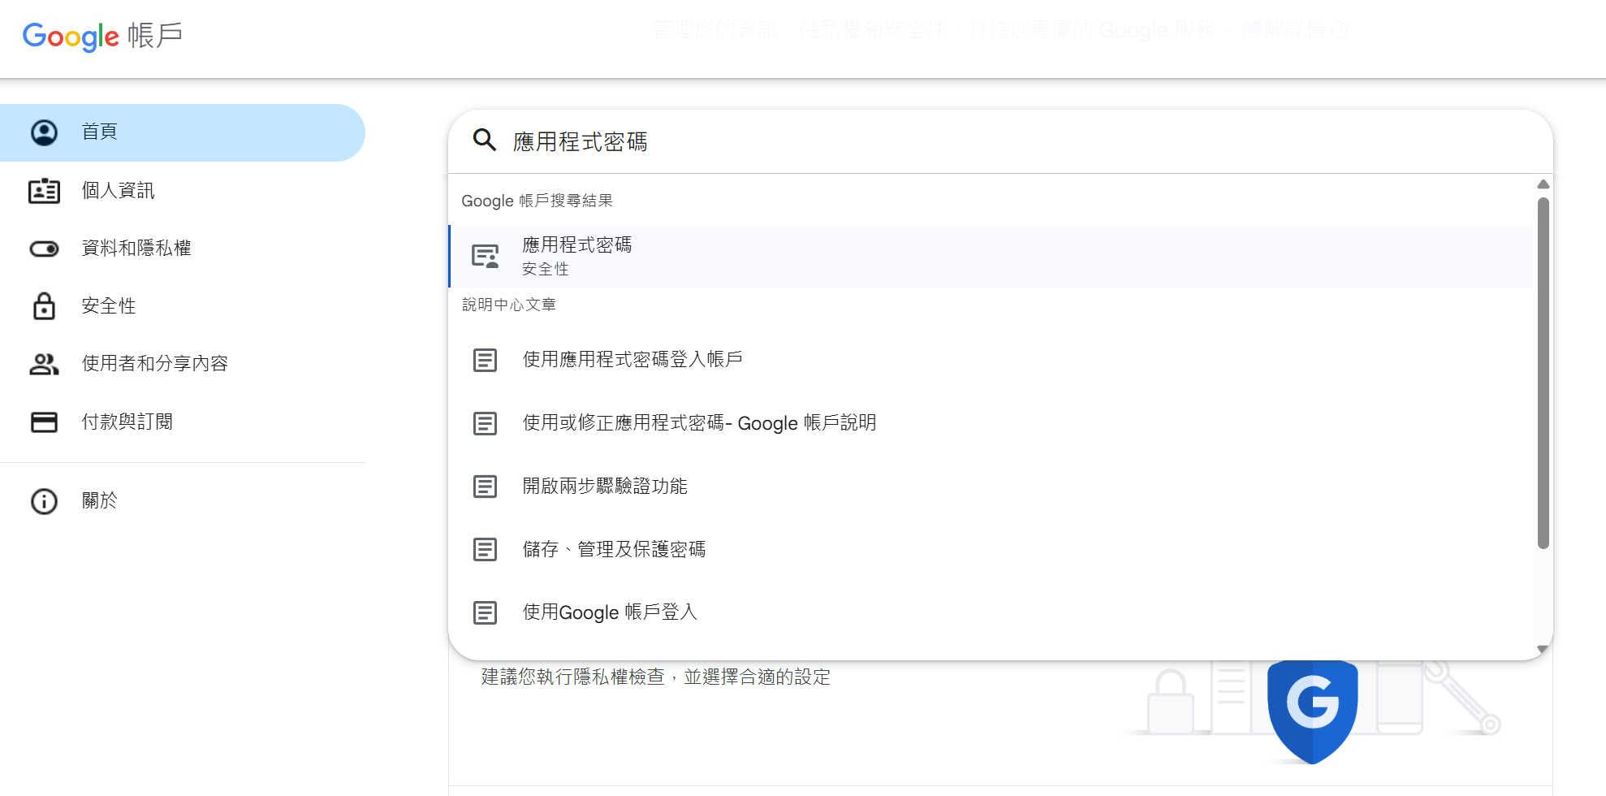
Task: Click article icon beside 使用Google 帳戶登入
Action: [x=485, y=612]
